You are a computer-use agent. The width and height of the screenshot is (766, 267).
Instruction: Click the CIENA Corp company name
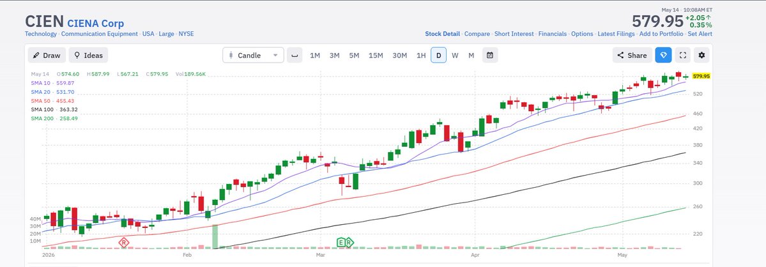95,23
